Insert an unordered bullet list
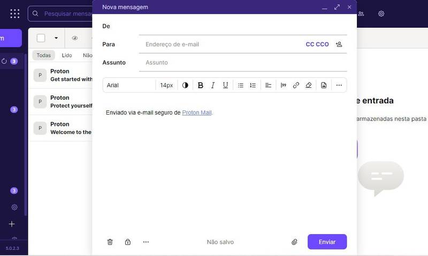This screenshot has width=428, height=256. point(240,85)
